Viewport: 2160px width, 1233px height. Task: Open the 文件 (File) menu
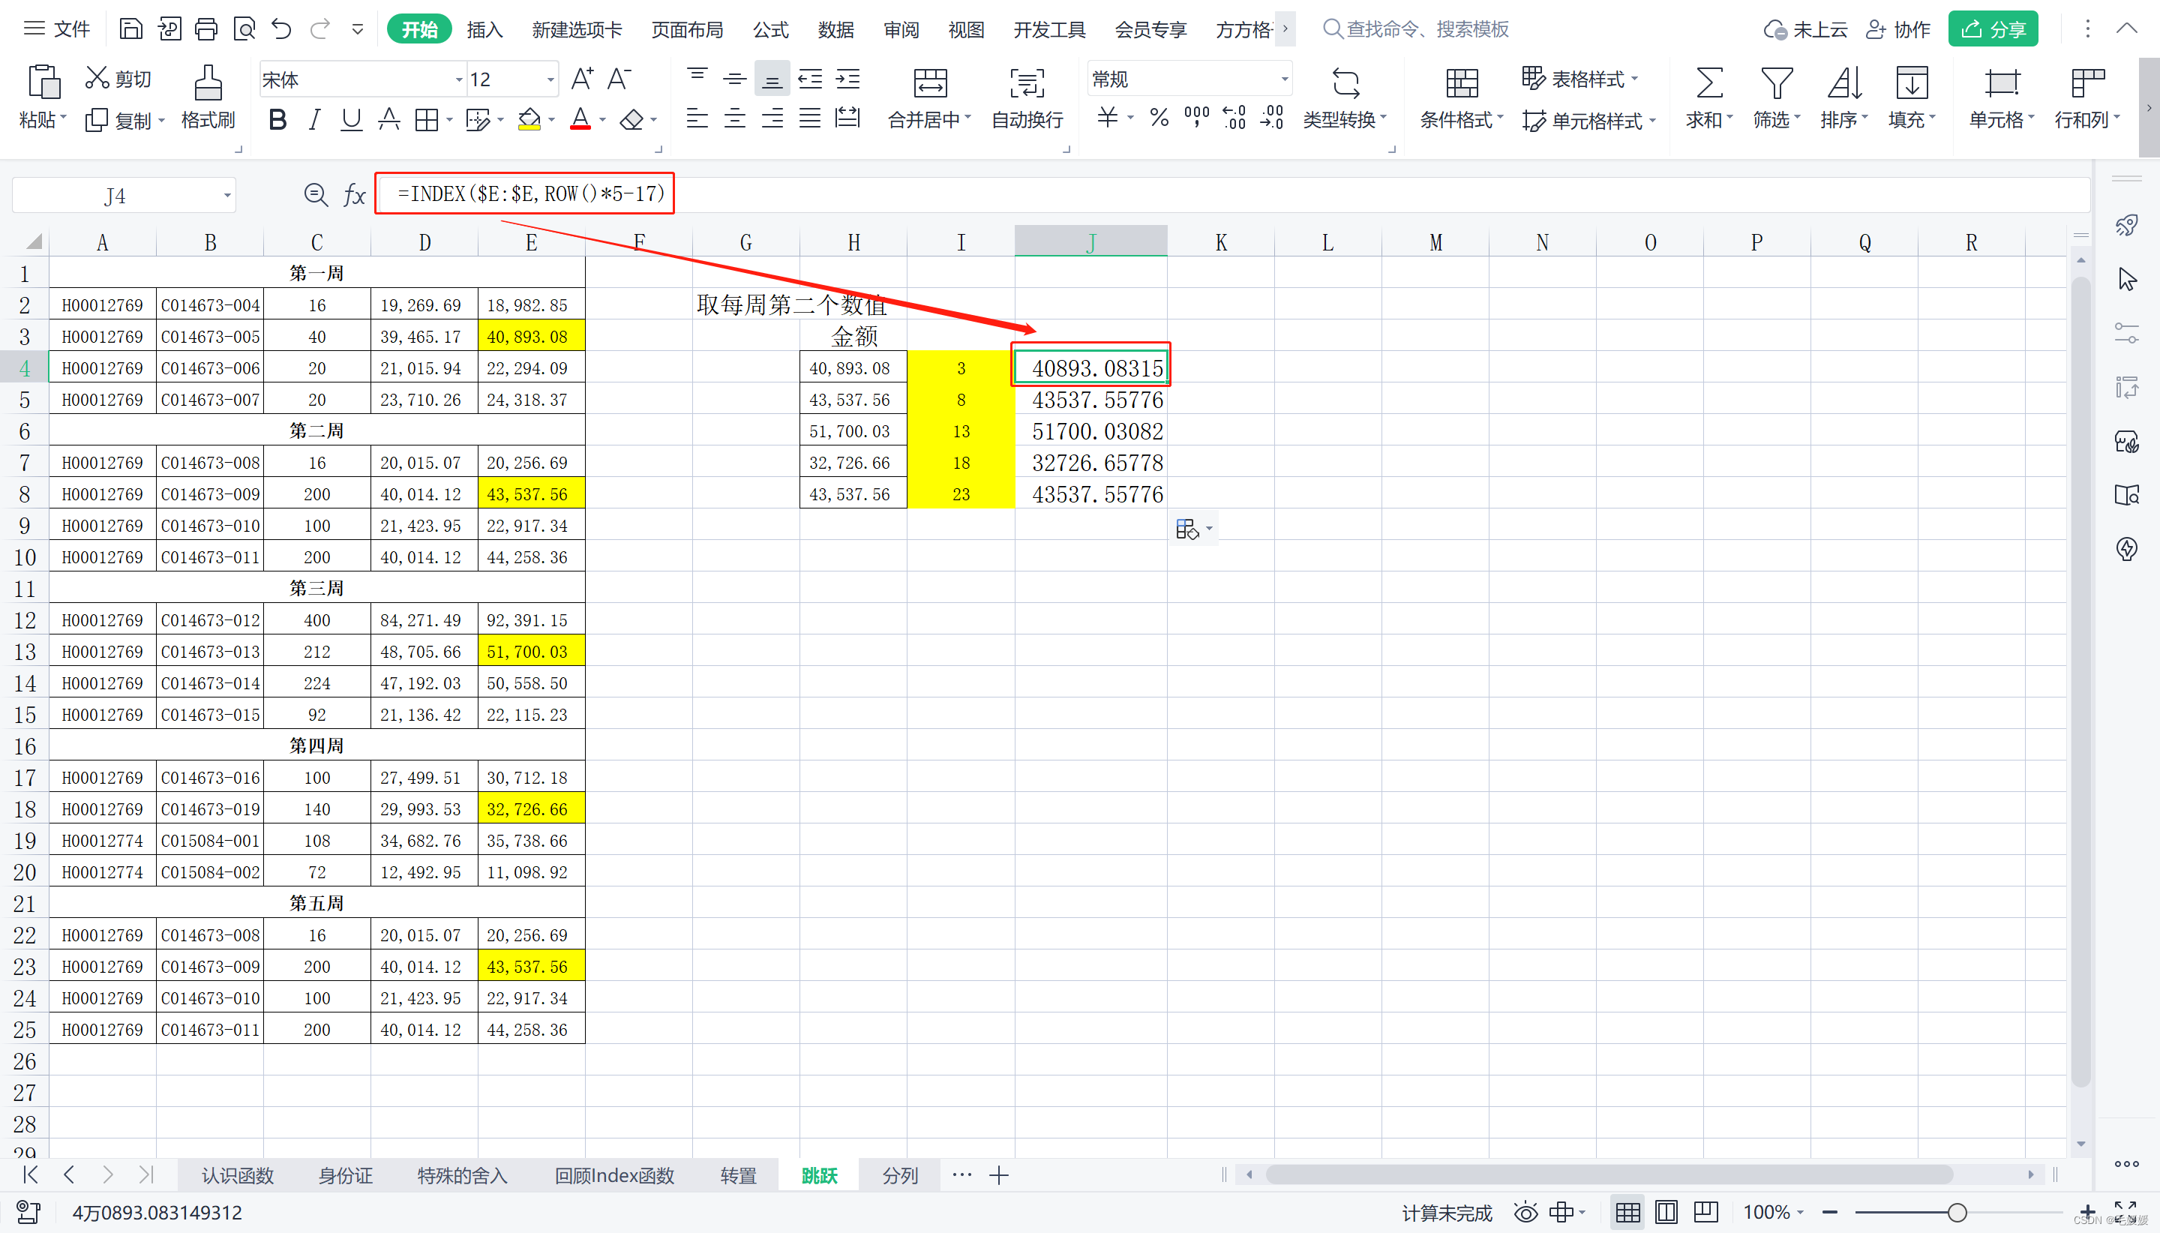(58, 30)
